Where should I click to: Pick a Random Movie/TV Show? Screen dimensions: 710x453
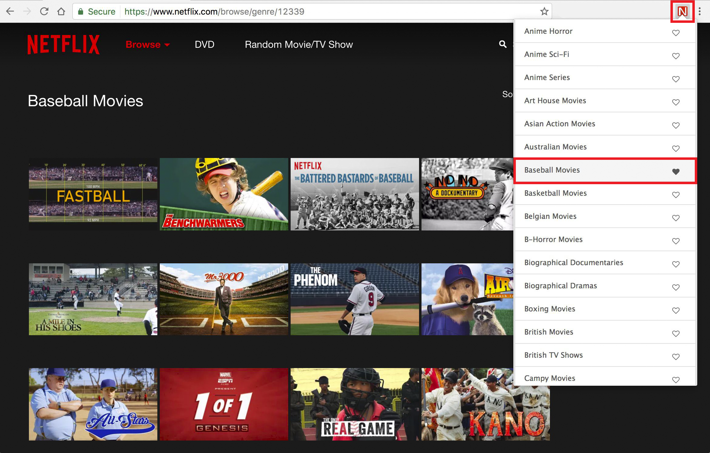tap(299, 44)
